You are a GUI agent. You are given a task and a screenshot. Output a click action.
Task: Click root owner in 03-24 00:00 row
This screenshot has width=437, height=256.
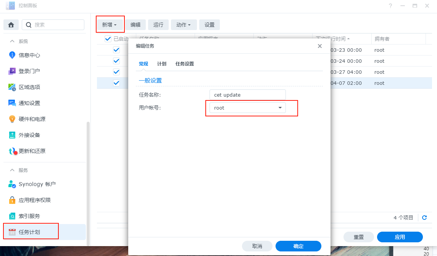coord(379,61)
